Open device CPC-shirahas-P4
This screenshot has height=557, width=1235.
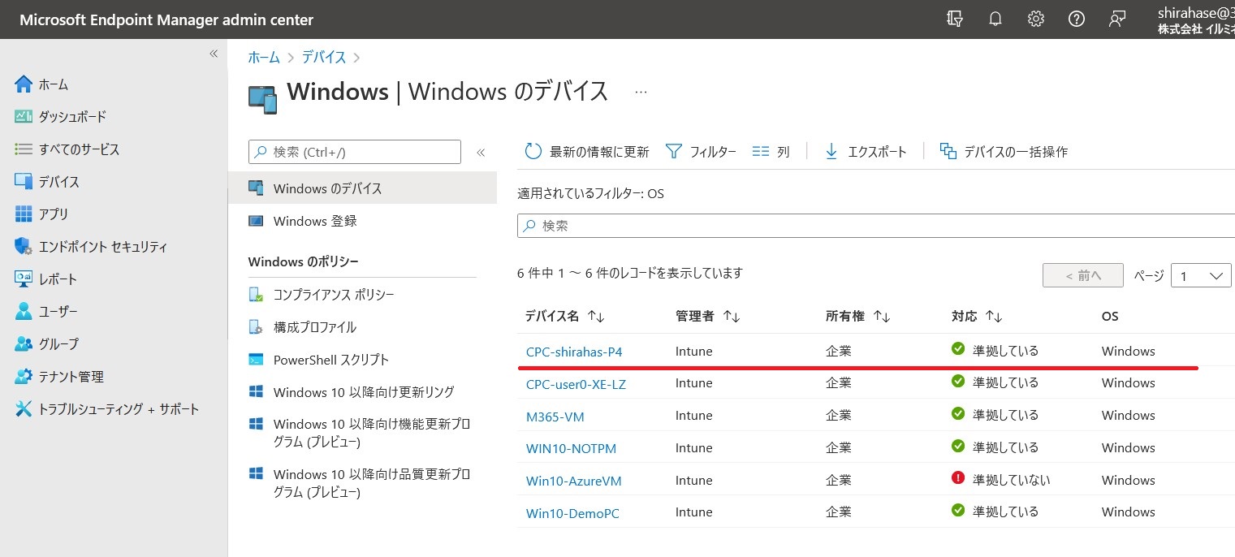pyautogui.click(x=574, y=352)
